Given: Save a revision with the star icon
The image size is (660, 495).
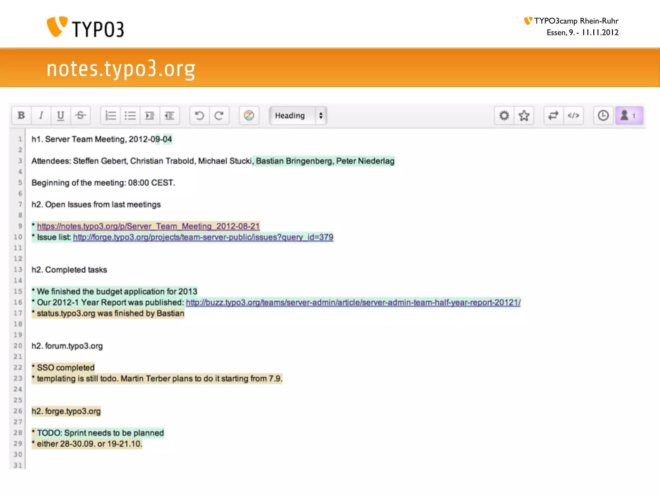Looking at the screenshot, I should tap(524, 115).
